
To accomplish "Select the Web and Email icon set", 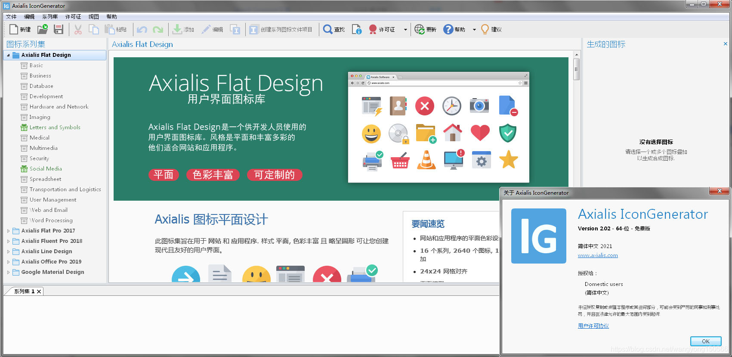I will tap(49, 210).
